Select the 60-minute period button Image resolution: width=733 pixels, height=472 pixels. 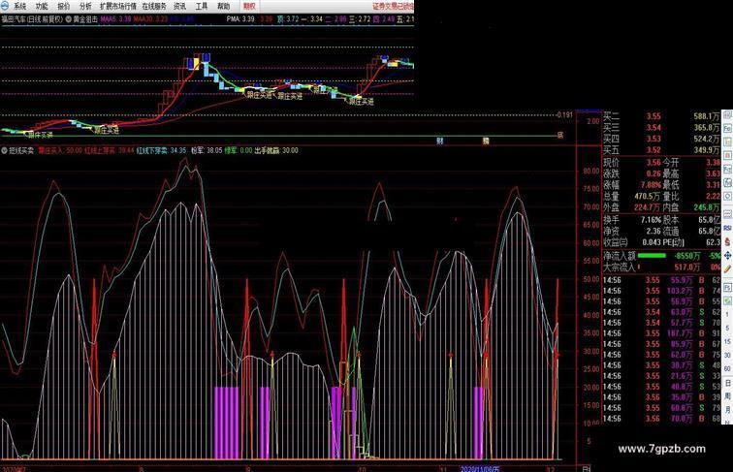click(x=728, y=368)
